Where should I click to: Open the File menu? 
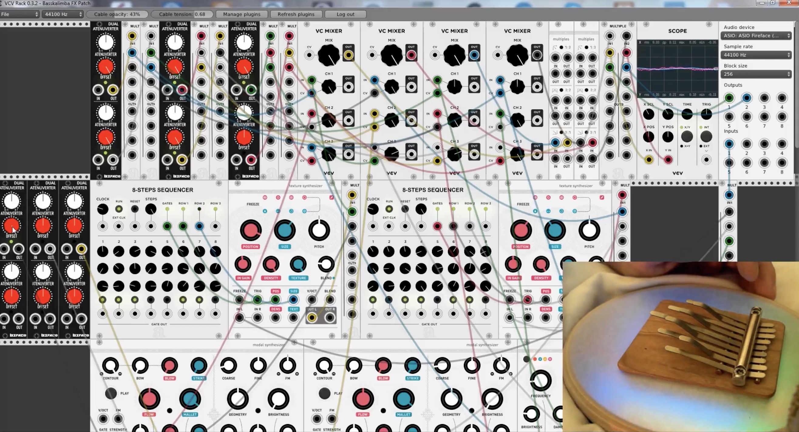coord(19,14)
